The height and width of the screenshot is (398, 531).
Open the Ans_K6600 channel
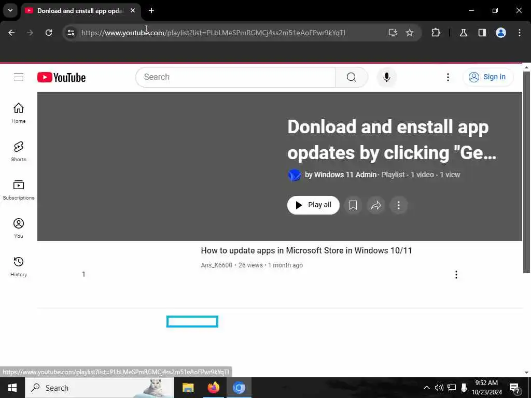pos(216,265)
